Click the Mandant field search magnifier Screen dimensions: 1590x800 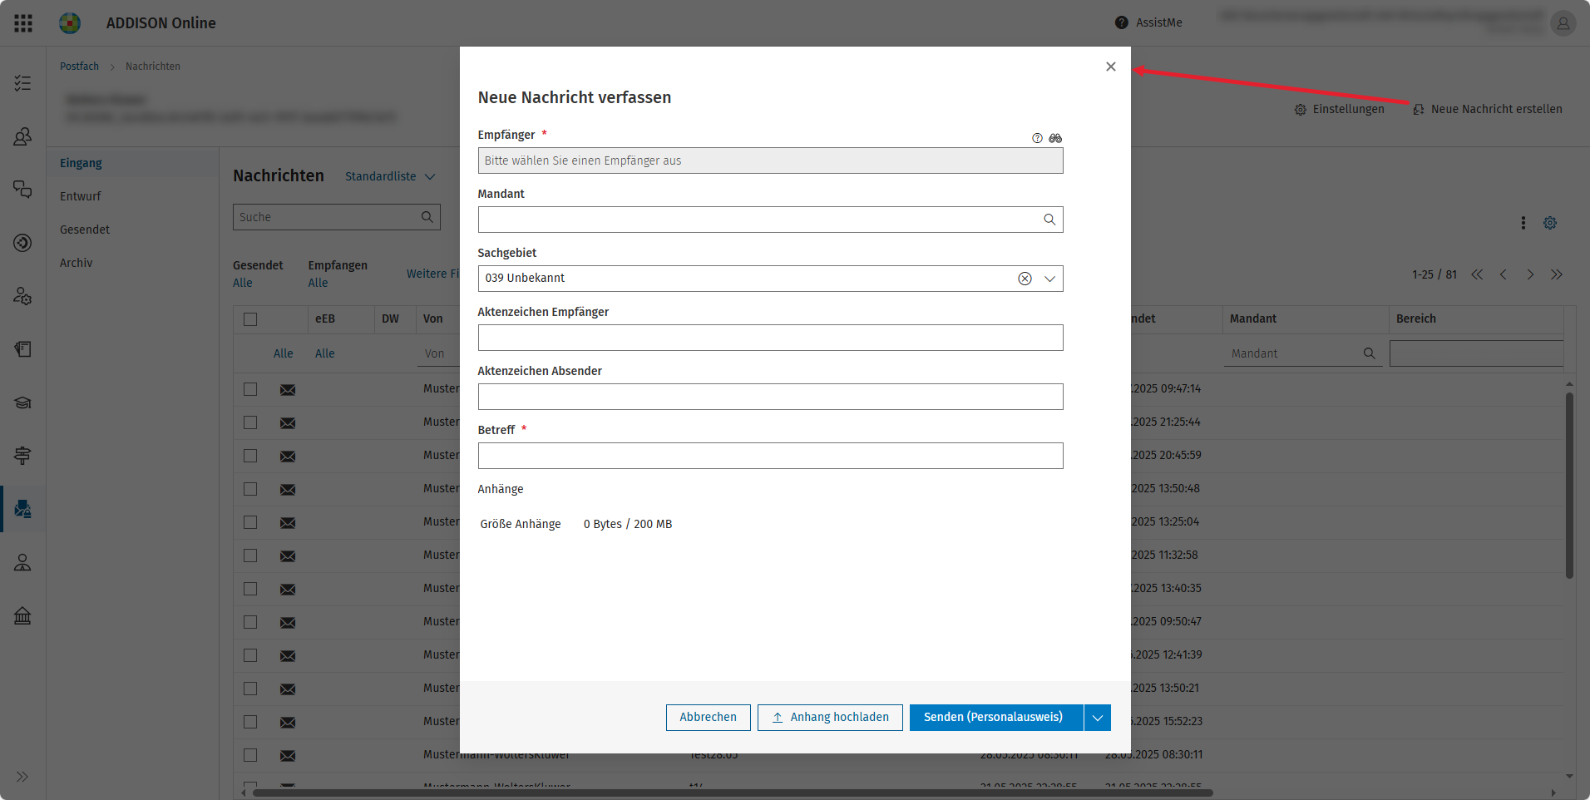click(x=1049, y=220)
